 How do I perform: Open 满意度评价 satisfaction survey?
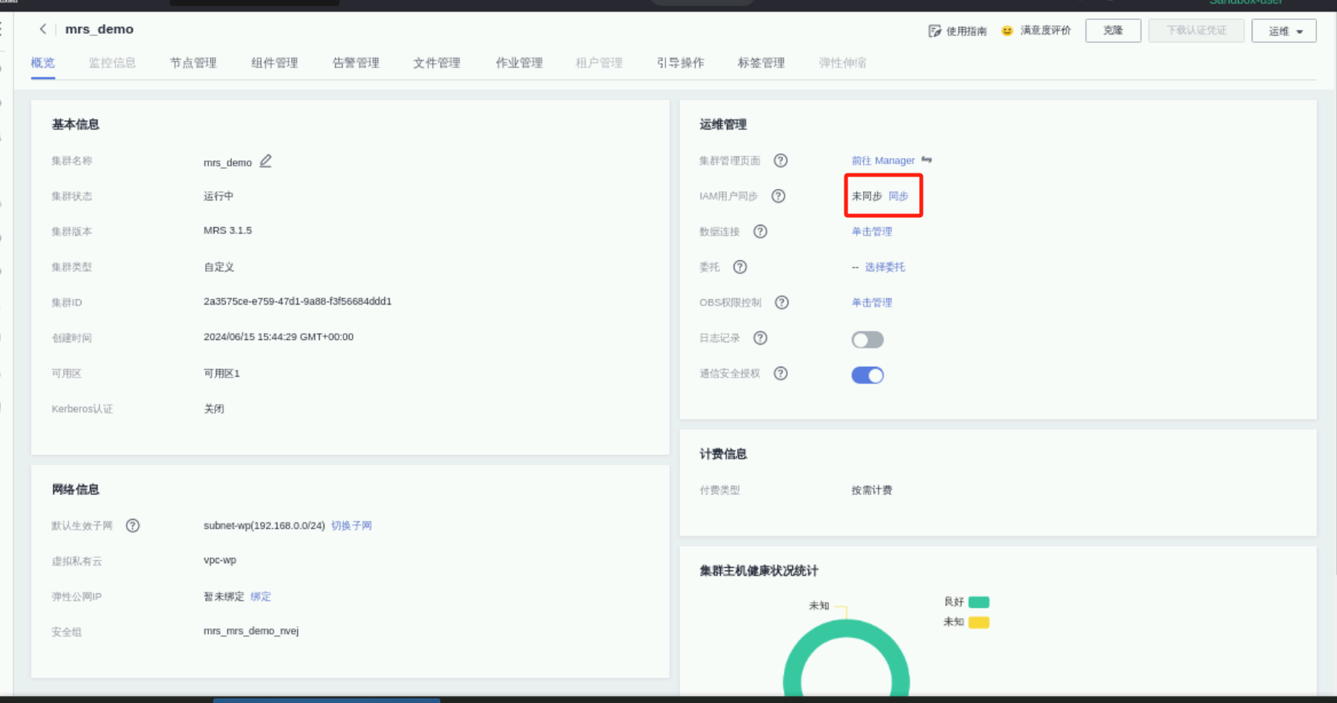[x=1036, y=31]
